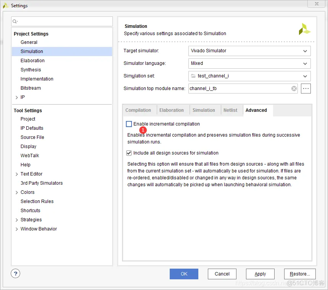Viewport: 328px width, 290px height.
Task: Open Source File settings
Action: pos(32,137)
